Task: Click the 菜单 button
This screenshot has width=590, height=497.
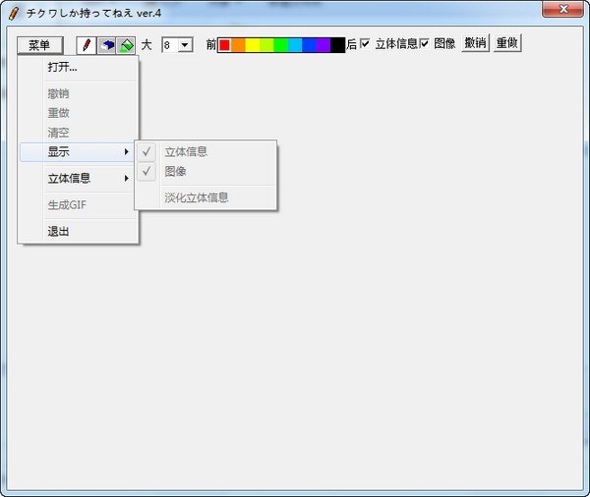Action: coord(40,45)
